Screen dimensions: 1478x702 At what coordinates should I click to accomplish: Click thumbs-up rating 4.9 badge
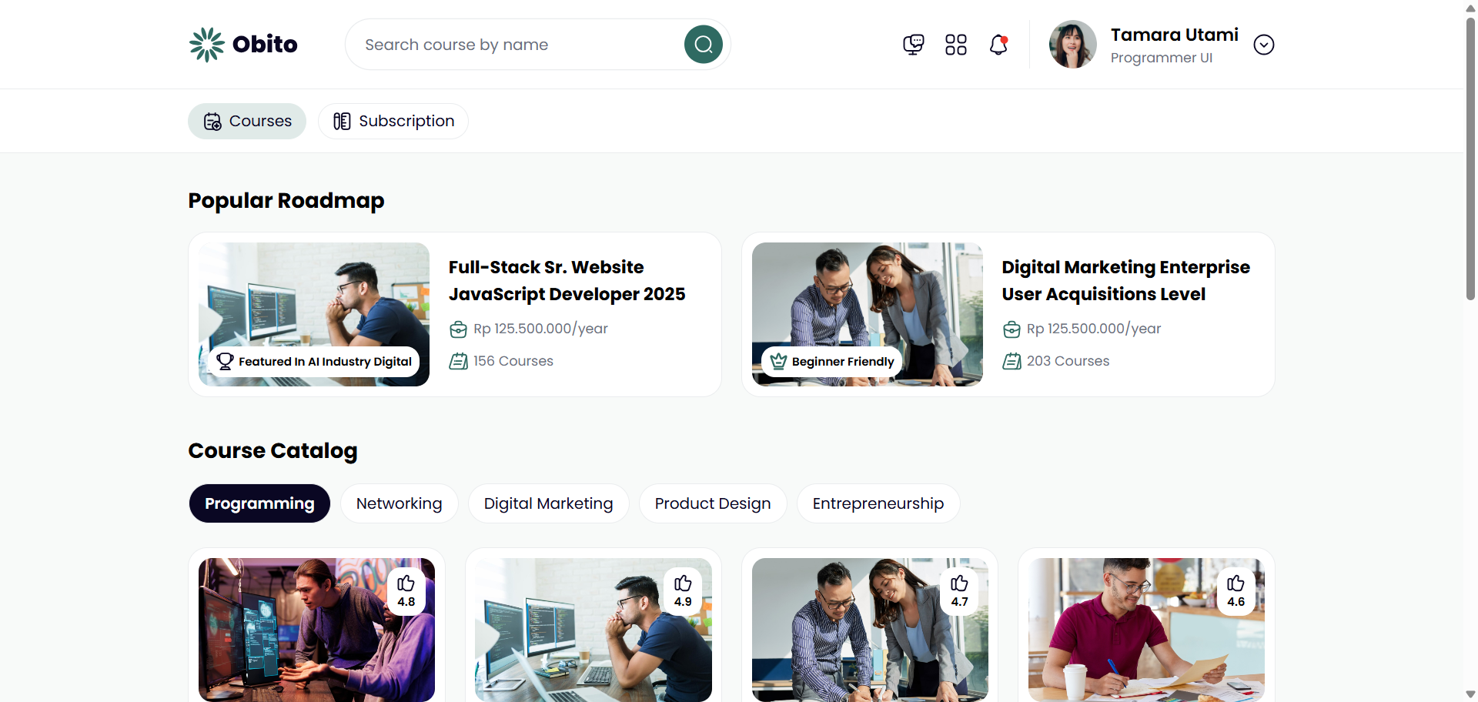pos(683,590)
